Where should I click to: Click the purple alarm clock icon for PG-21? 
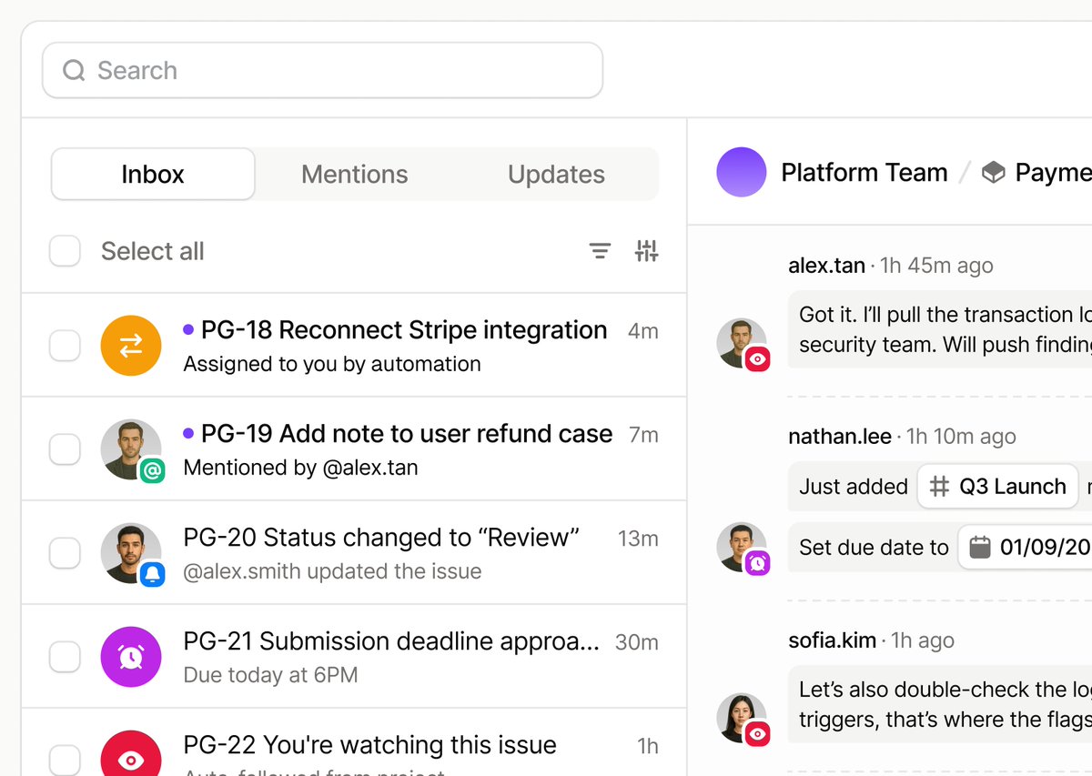[x=131, y=657]
